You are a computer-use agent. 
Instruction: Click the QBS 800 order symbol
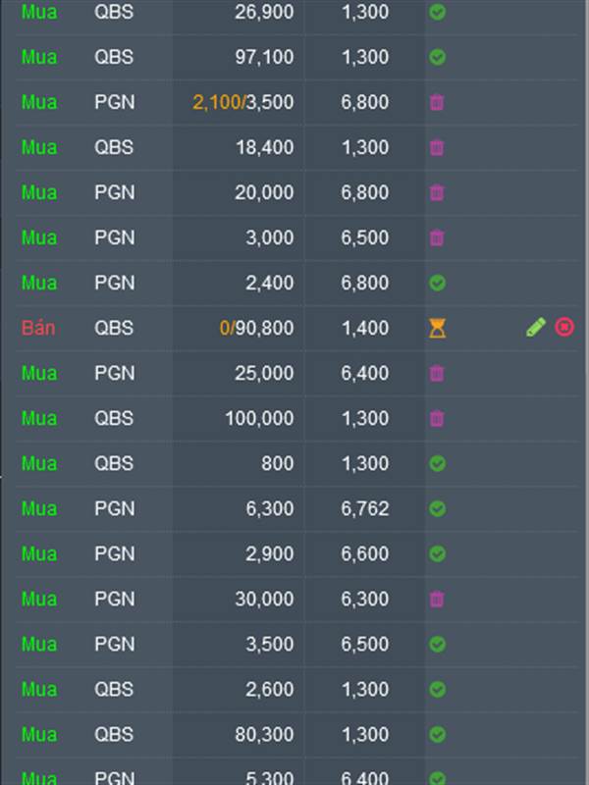click(114, 463)
